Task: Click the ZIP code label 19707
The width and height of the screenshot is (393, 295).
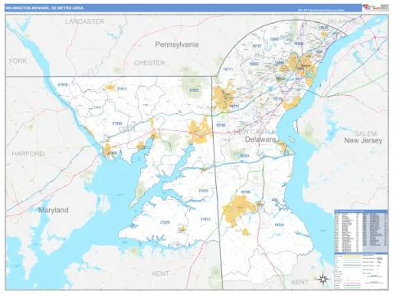Action: pos(257,46)
